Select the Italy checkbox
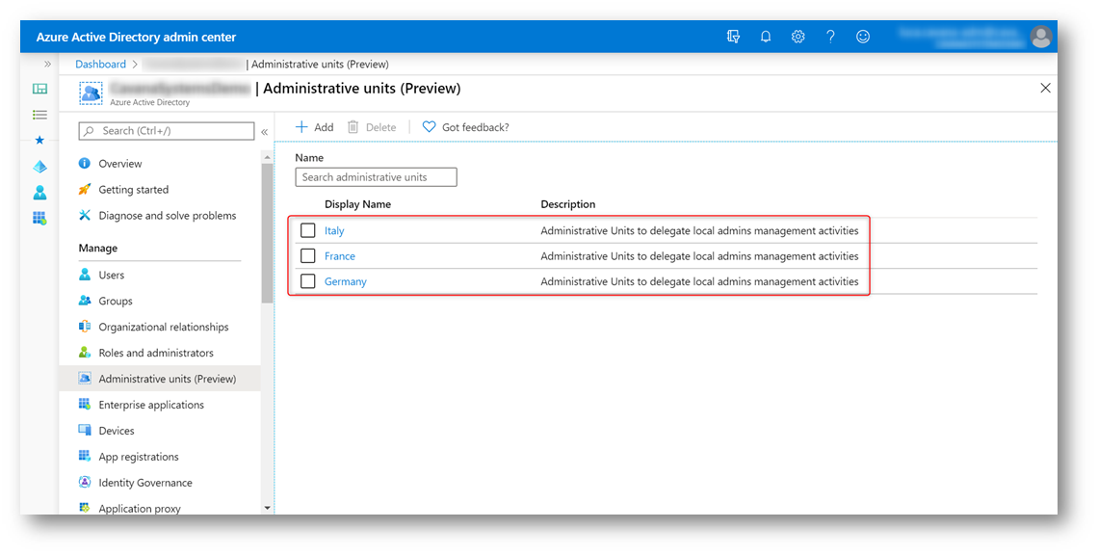 click(x=307, y=230)
